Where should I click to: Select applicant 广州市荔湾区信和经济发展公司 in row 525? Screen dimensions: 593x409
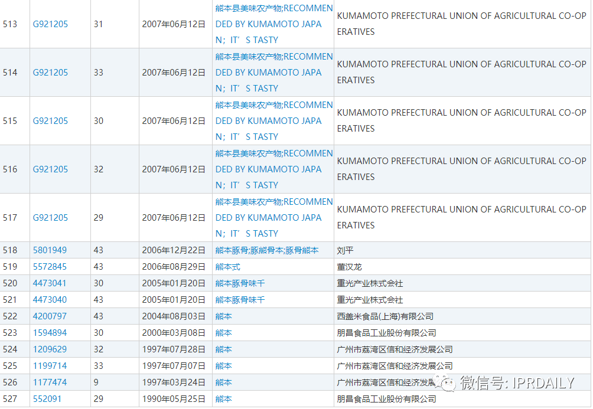(x=395, y=366)
